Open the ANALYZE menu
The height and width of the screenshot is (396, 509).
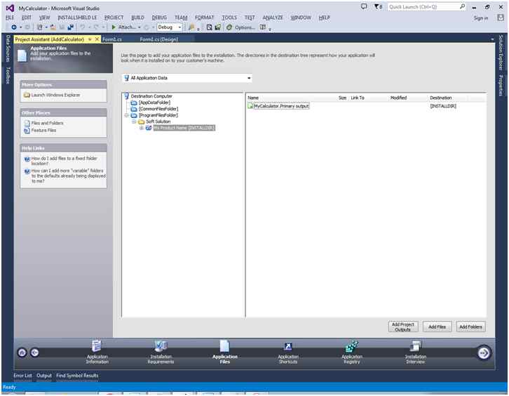click(x=273, y=18)
